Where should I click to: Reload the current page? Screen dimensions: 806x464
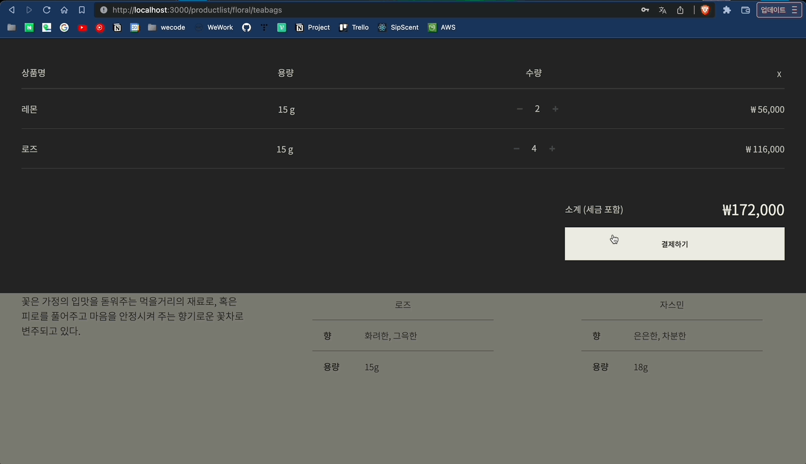click(x=47, y=9)
